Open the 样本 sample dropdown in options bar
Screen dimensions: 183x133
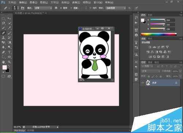tap(116, 8)
